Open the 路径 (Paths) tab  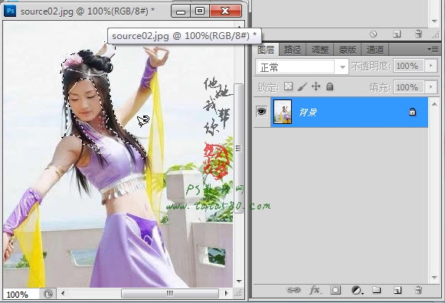tap(293, 50)
